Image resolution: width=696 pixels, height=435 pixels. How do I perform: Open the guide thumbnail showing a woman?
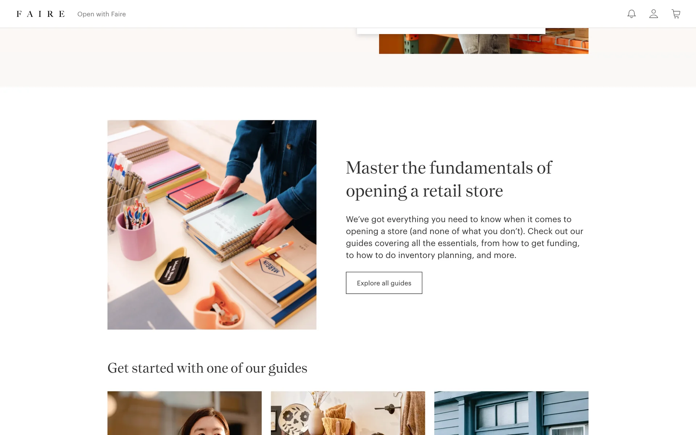(185, 413)
